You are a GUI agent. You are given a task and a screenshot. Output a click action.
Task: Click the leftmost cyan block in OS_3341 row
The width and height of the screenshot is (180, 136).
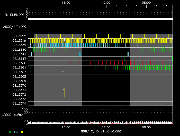pyautogui.click(x=32, y=54)
